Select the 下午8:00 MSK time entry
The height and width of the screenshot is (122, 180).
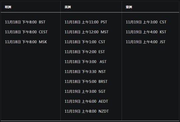[x=26, y=42]
